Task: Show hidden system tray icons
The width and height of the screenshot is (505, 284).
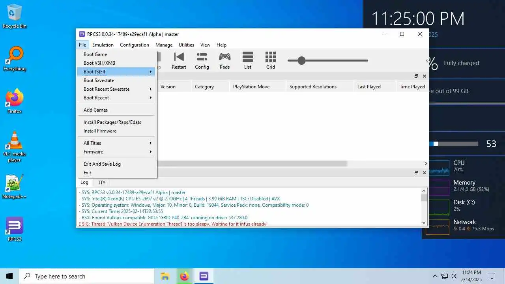Action: pos(435,276)
